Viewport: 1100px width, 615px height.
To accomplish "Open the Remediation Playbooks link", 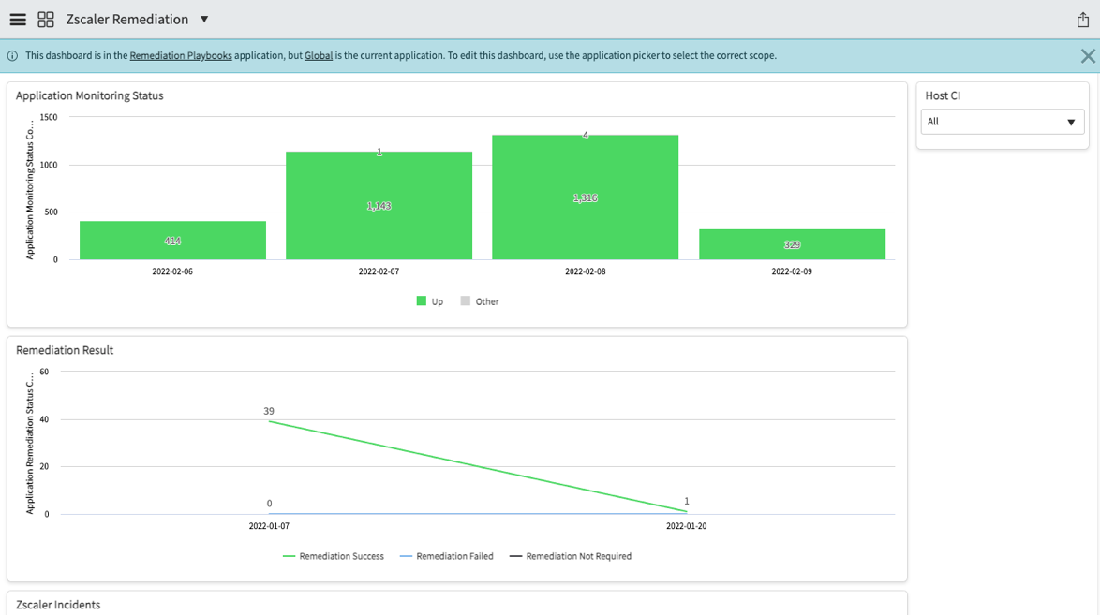I will click(180, 55).
